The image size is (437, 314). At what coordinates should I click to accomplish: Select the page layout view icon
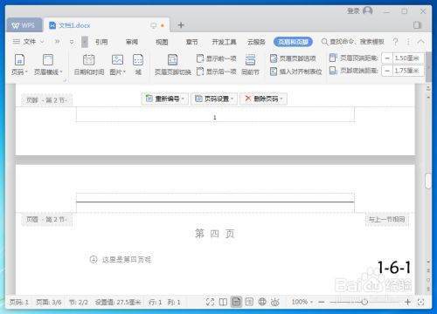click(236, 302)
